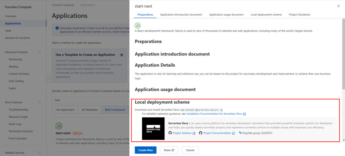Viewport: 345px width, 156px height.
Task: Close the start-next panel with the X
Action: coord(338,6)
